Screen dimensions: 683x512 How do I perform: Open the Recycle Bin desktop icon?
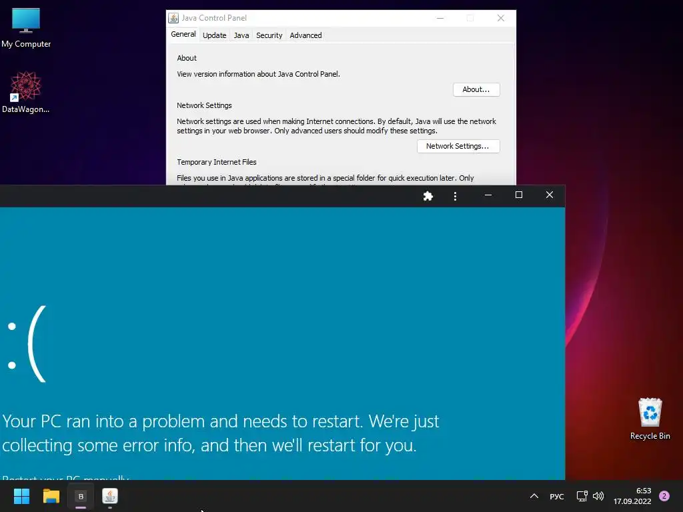(650, 419)
